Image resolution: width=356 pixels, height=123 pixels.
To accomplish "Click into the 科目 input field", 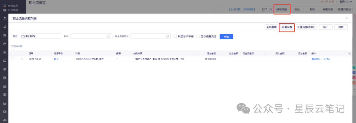I will pos(91,36).
